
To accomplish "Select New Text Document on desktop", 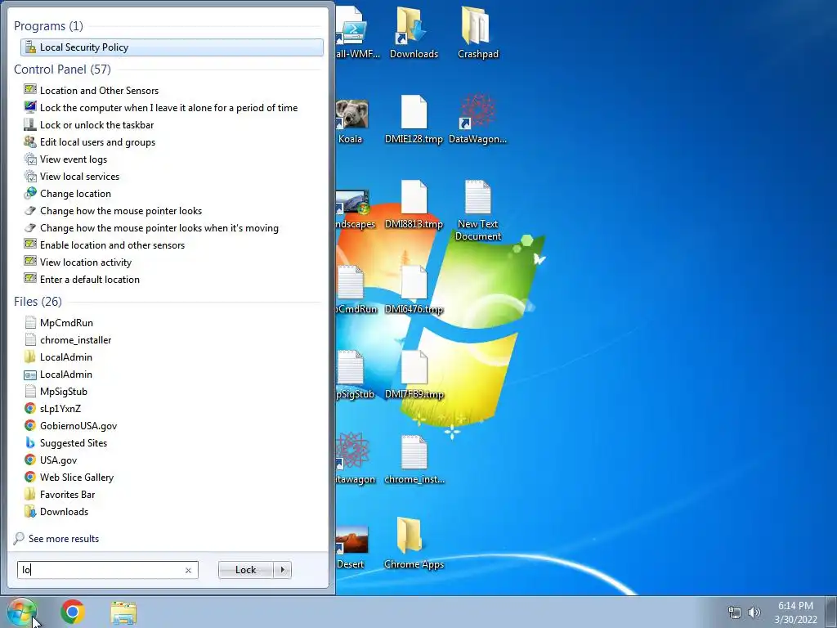I will pos(477,211).
